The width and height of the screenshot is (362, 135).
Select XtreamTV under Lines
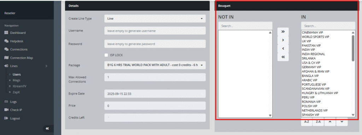19,86
